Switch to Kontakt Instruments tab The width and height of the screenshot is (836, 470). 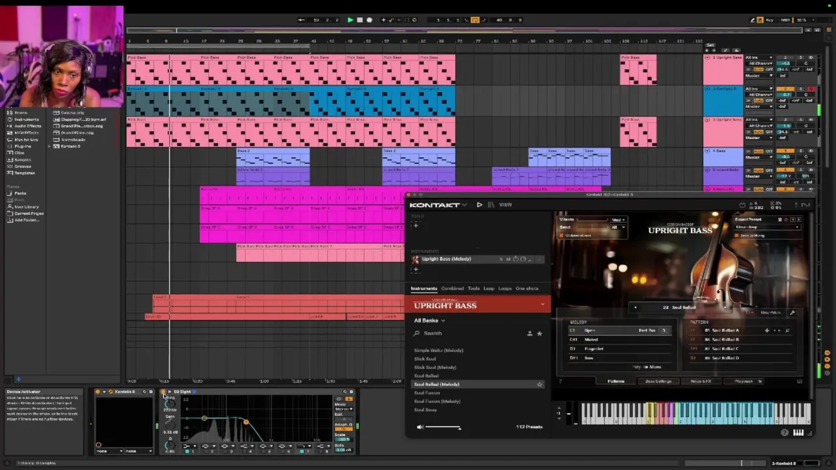tap(424, 289)
